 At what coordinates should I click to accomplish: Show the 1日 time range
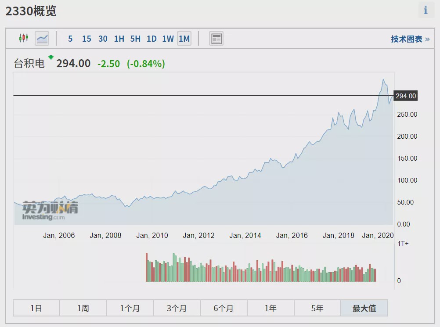[x=36, y=308]
